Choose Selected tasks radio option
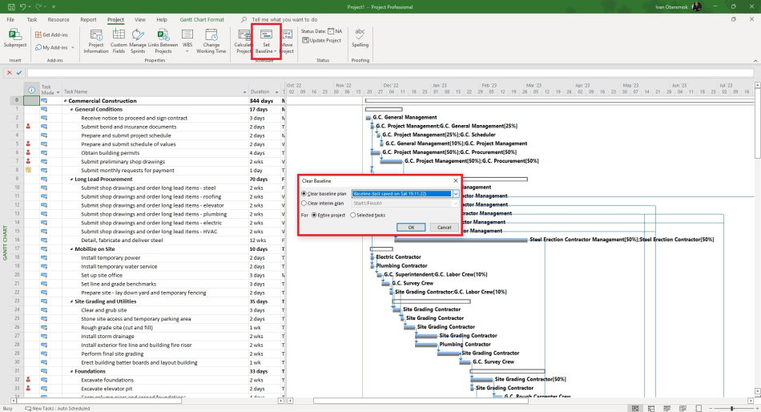Image resolution: width=761 pixels, height=412 pixels. (x=352, y=215)
